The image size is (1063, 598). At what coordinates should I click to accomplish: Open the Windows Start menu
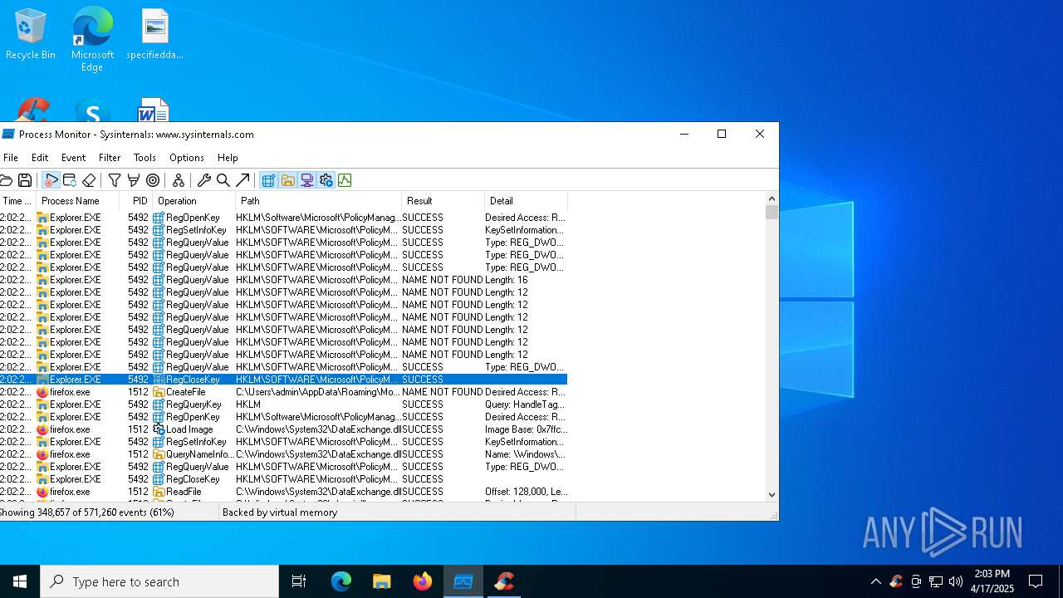[20, 581]
